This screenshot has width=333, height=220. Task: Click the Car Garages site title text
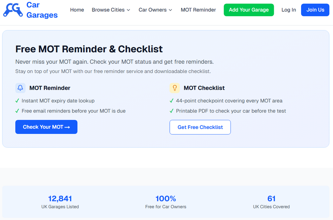point(42,10)
